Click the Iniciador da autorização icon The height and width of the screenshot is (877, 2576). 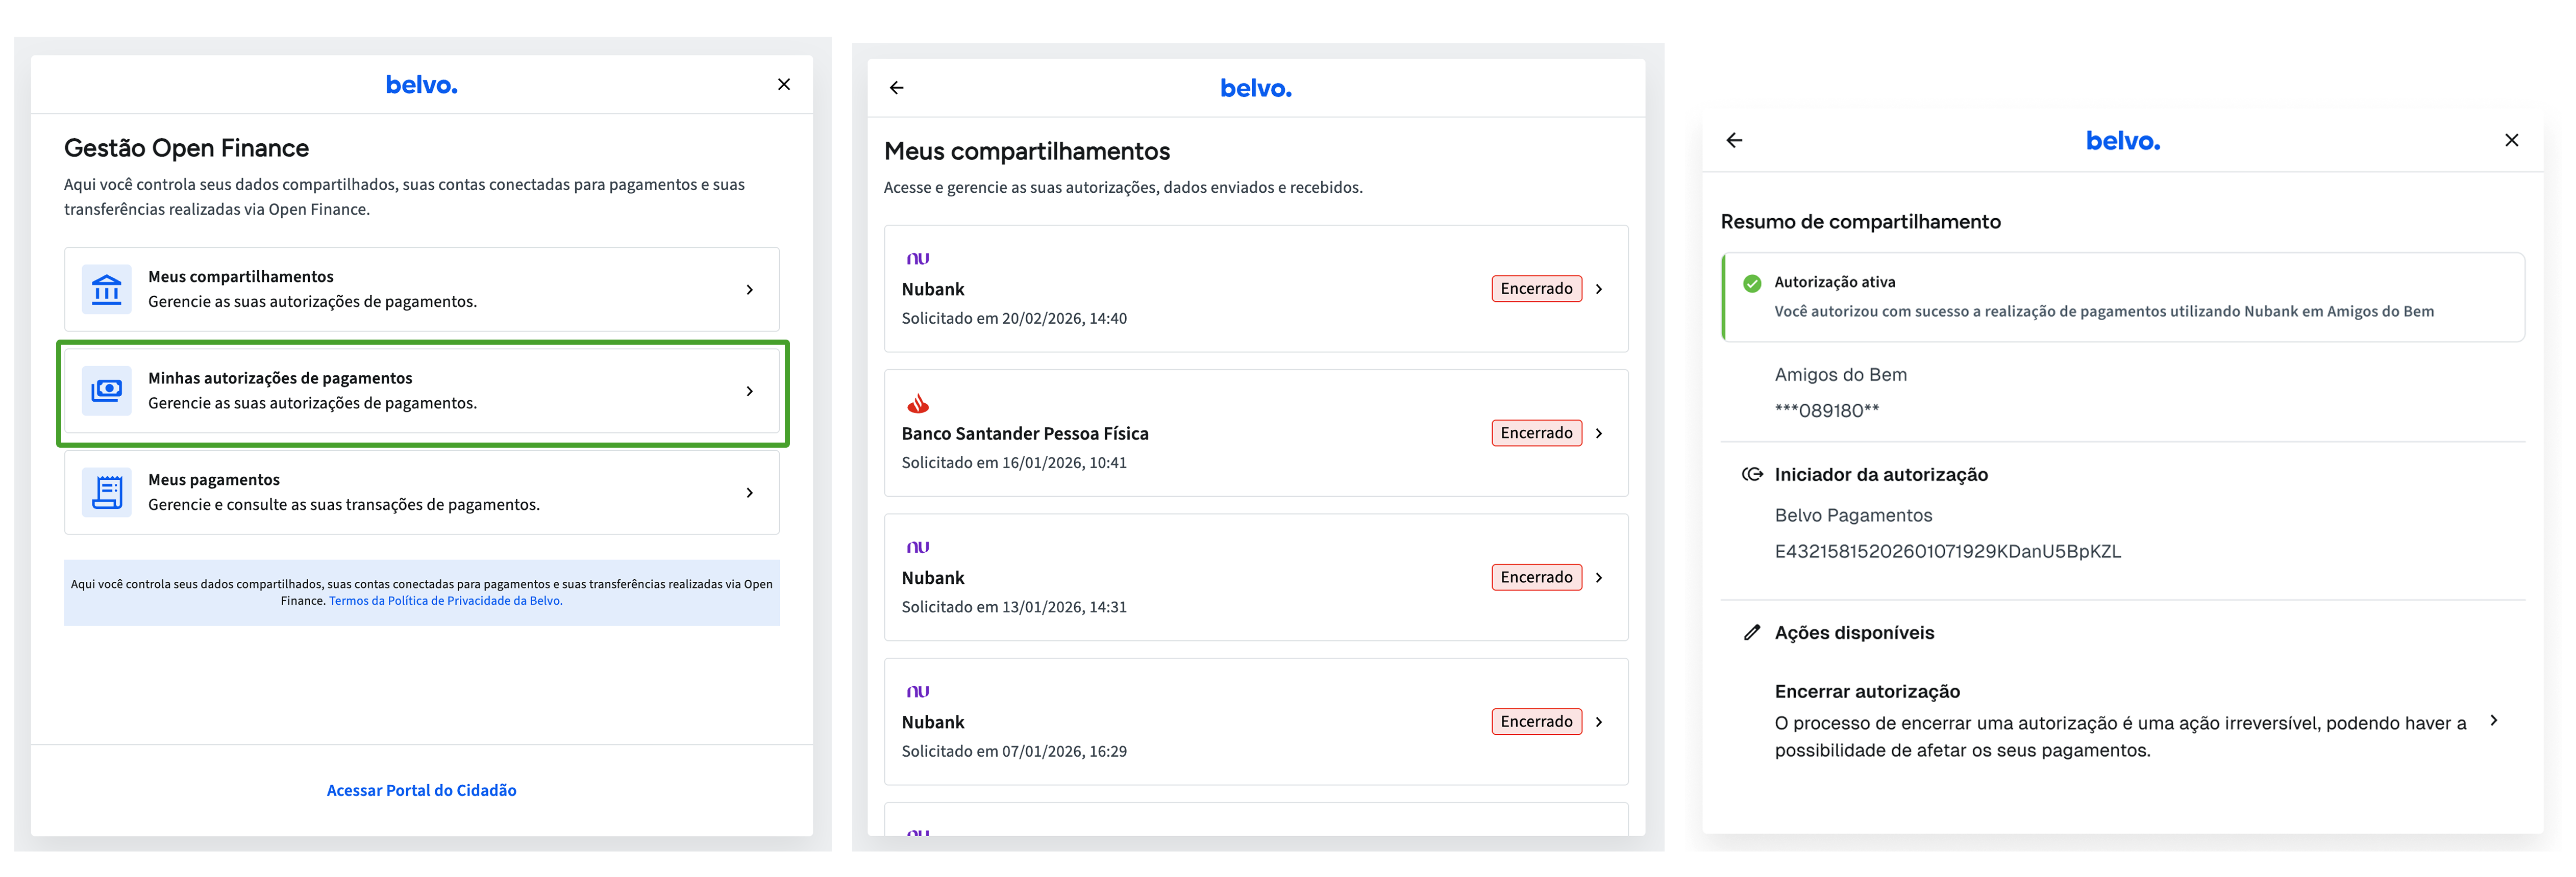[1751, 475]
